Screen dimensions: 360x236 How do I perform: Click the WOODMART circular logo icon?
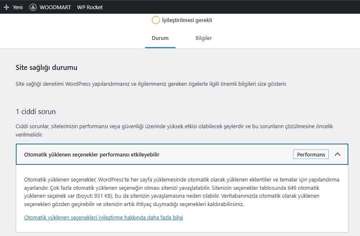33,7
